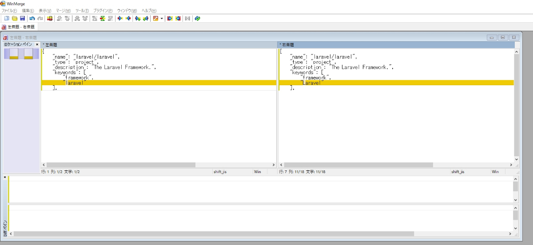Jump to the previous difference
The height and width of the screenshot is (245, 533).
67,18
